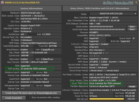Click the 100/100 SSD life value
Image resolution: width=139 pixels, height=102 pixels.
pyautogui.click(x=131, y=99)
